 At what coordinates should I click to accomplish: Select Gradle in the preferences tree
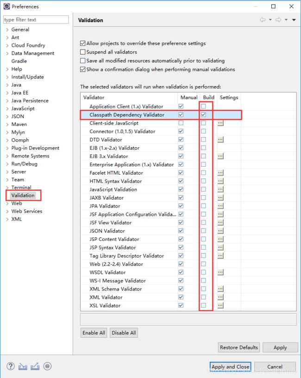19,61
